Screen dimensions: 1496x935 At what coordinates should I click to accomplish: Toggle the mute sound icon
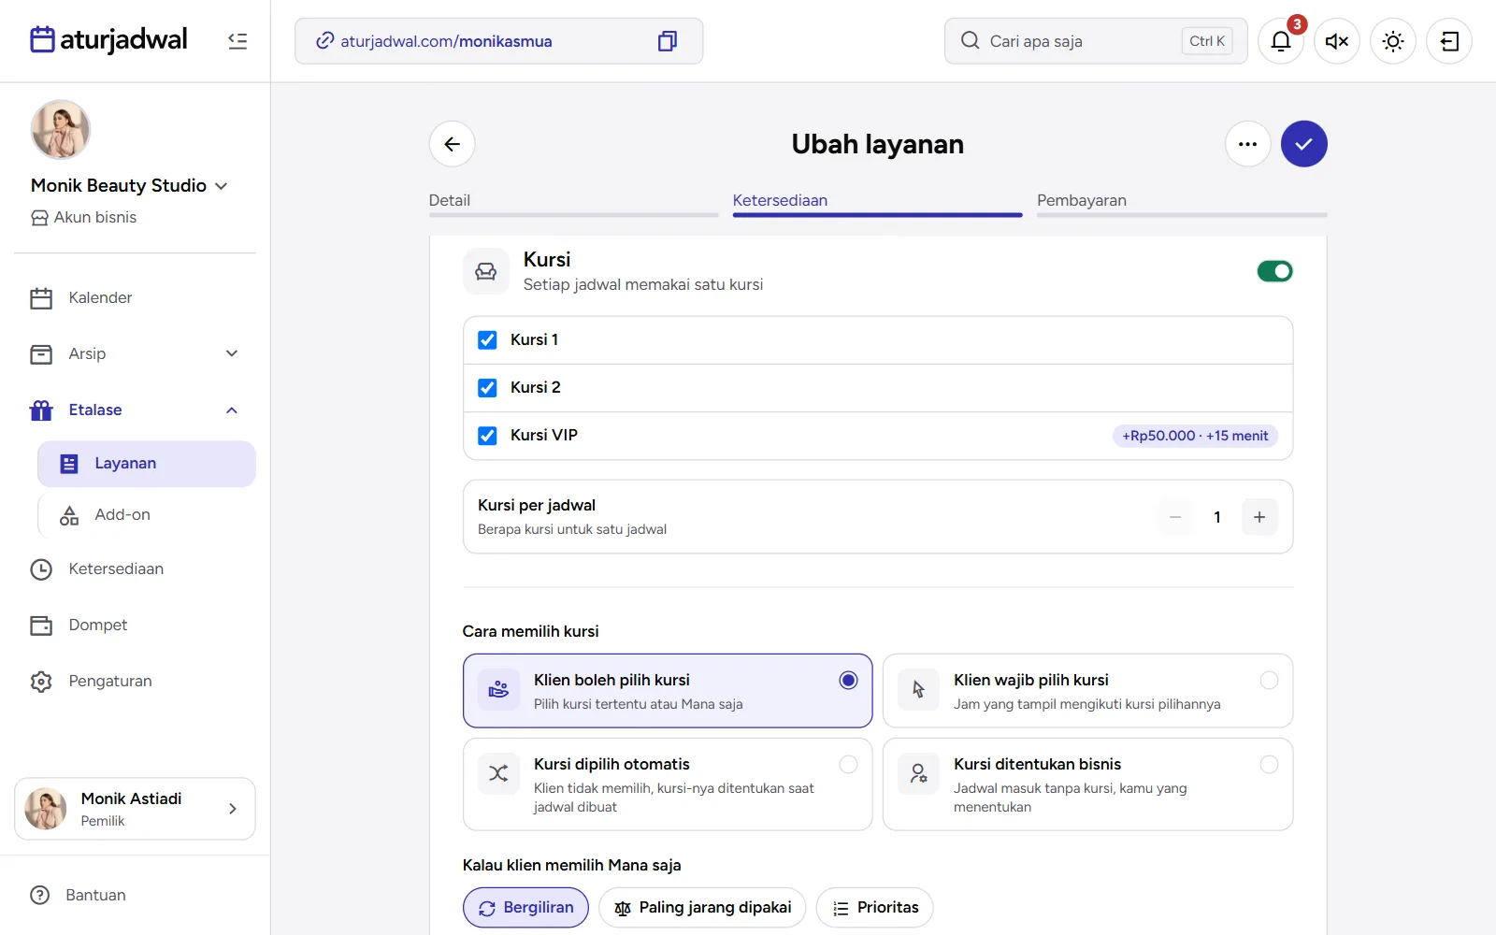1337,41
